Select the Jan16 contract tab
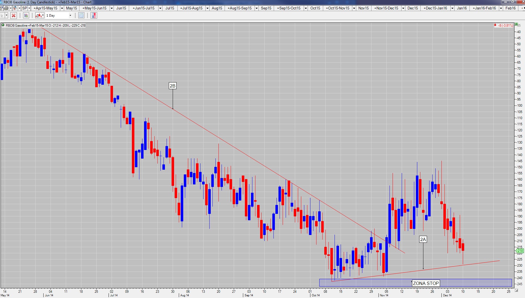This screenshot has width=525, height=298. (462, 8)
